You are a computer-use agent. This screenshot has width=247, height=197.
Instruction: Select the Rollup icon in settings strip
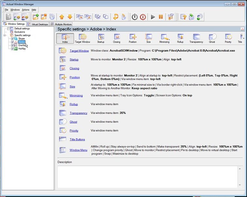pyautogui.click(x=180, y=38)
